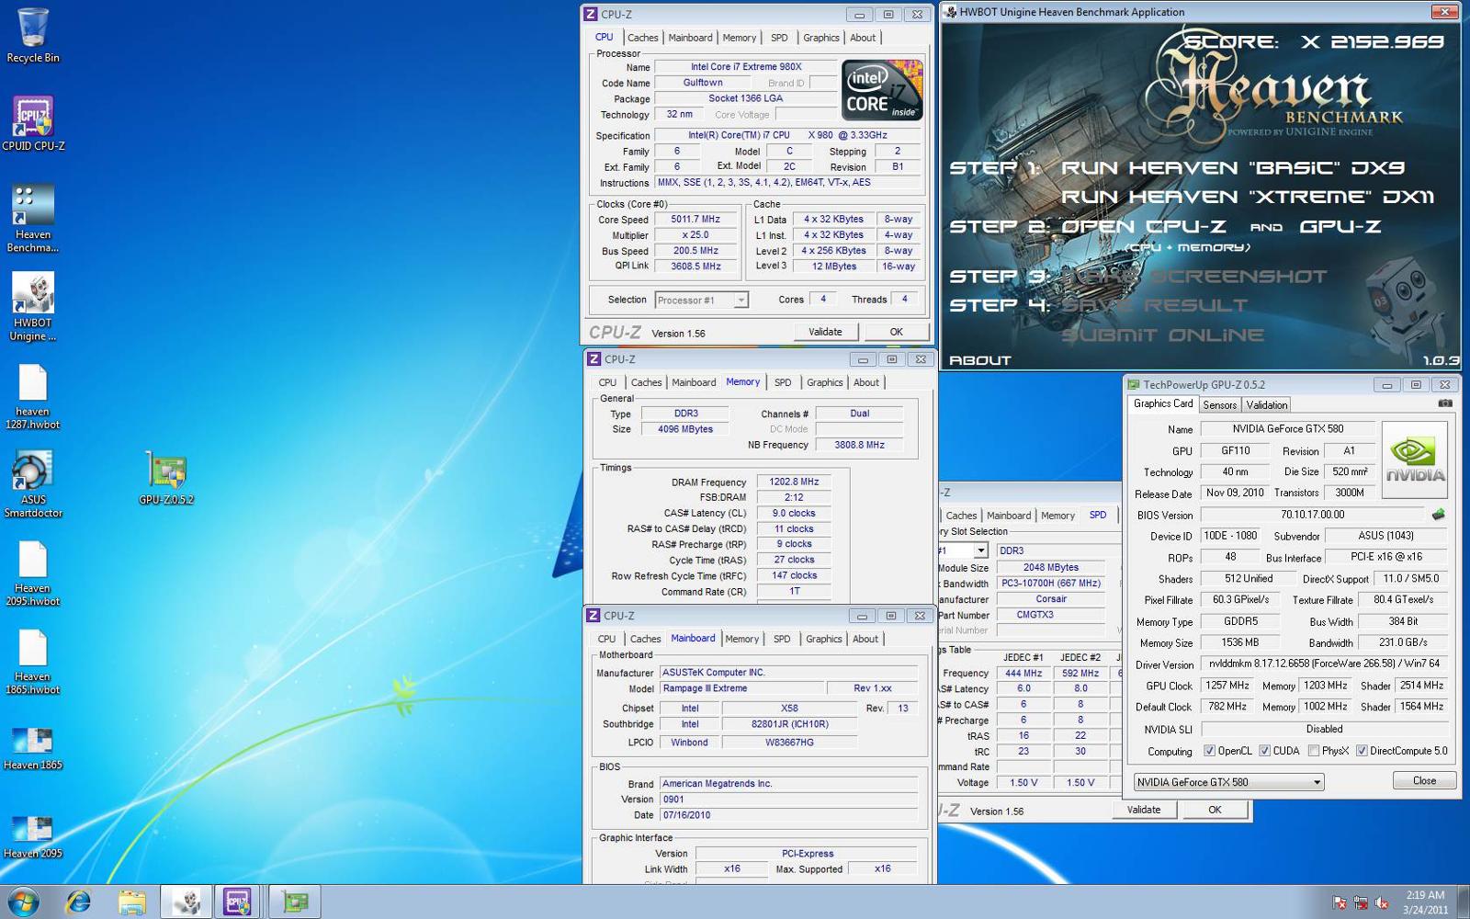Switch to GPU-Z taskbar item
Viewport: 1470px width, 919px height.
tap(295, 902)
